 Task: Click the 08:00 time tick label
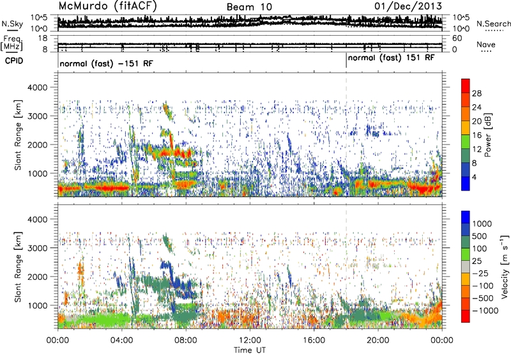pyautogui.click(x=186, y=341)
